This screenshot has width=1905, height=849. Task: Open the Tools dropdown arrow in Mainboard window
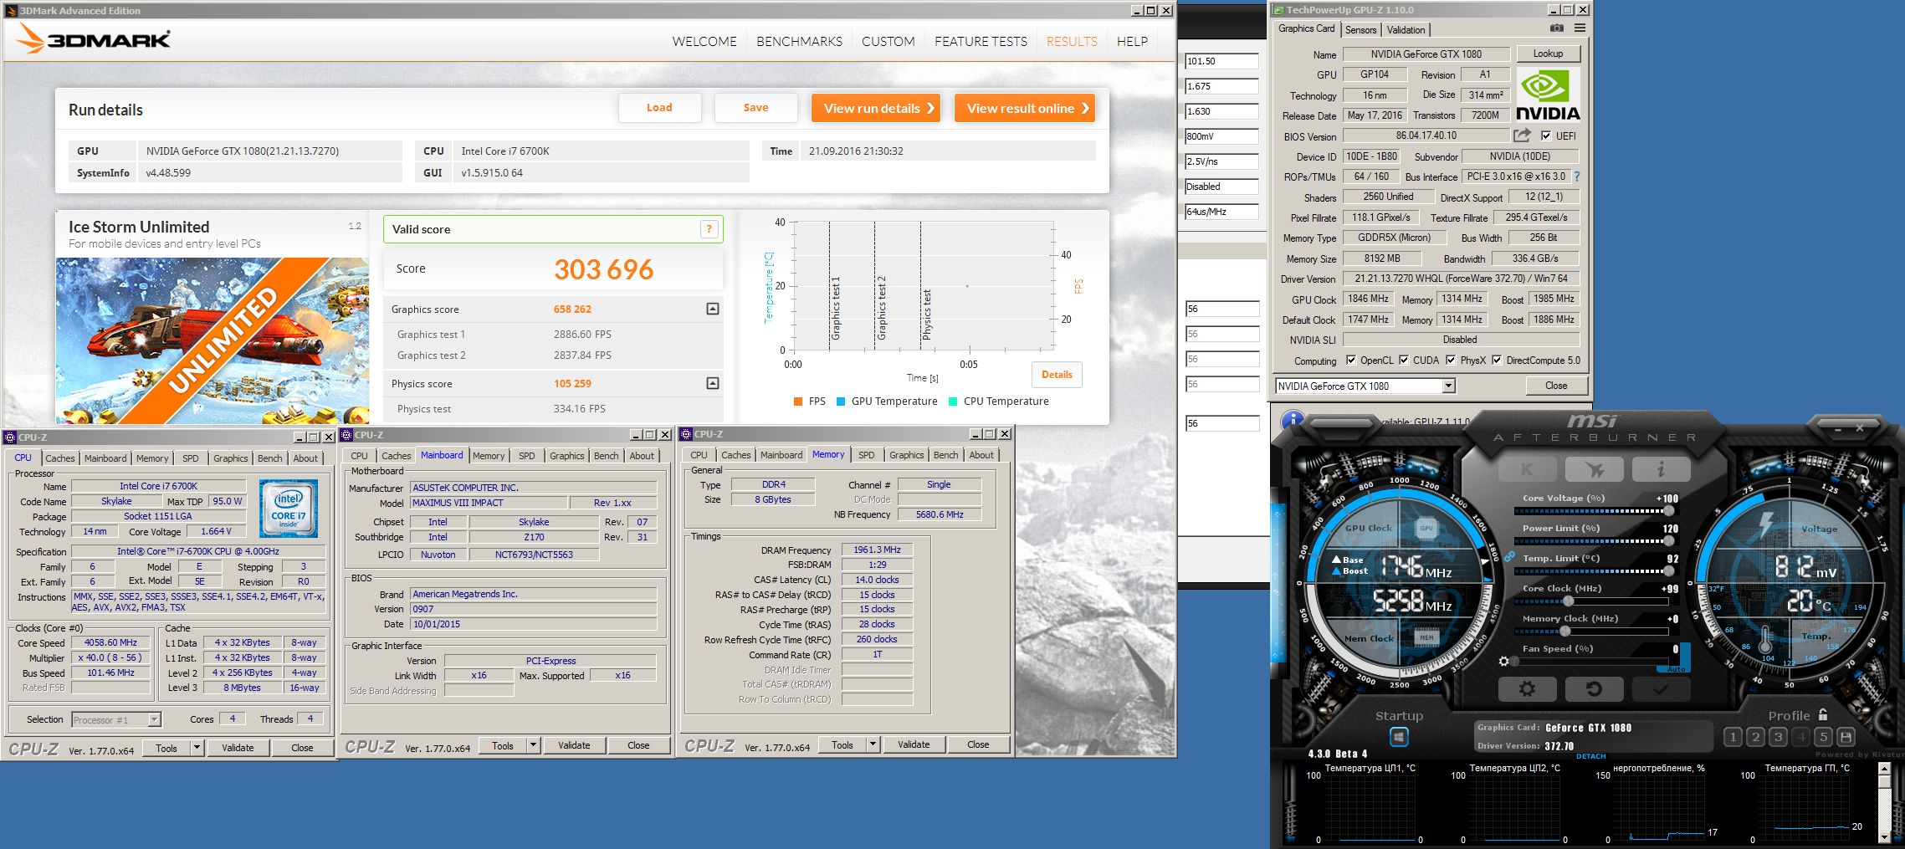533,745
